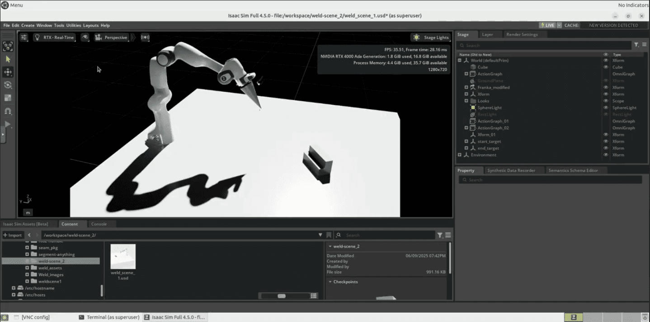Expand the ActionGraph node
The height and width of the screenshot is (322, 650).
coord(466,74)
